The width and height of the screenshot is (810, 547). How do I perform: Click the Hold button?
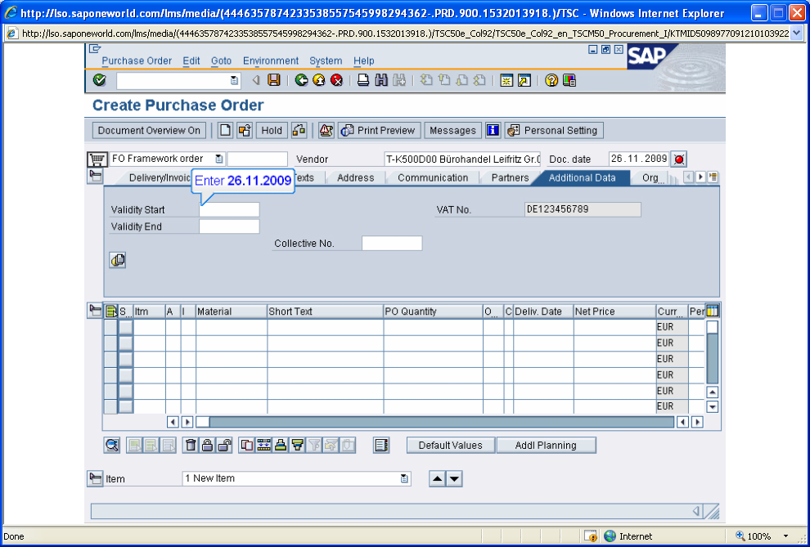272,130
